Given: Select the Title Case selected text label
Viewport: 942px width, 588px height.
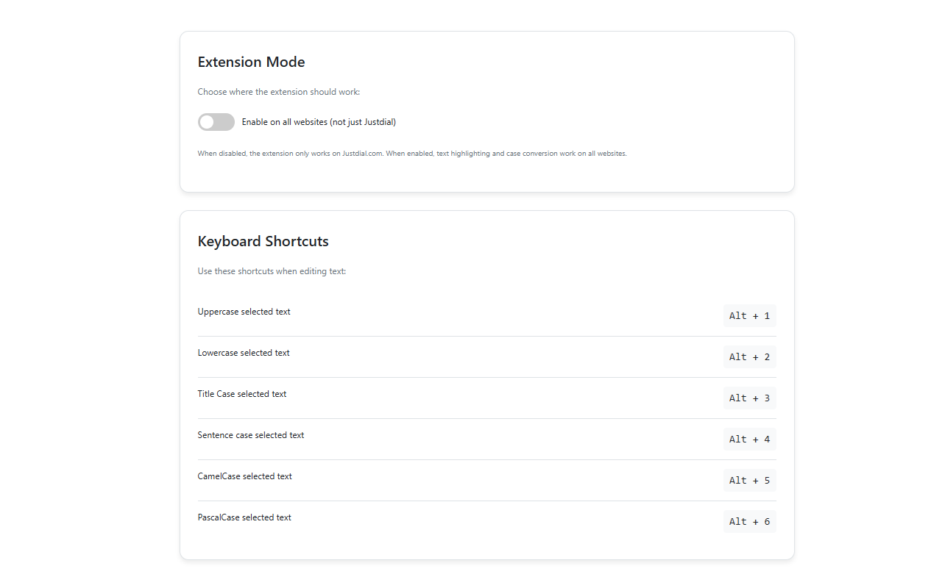Looking at the screenshot, I should click(241, 394).
